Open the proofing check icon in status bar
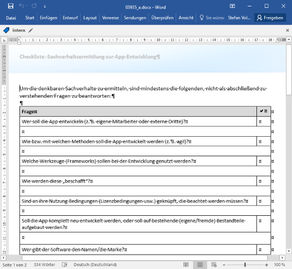The image size is (292, 269). (64, 265)
